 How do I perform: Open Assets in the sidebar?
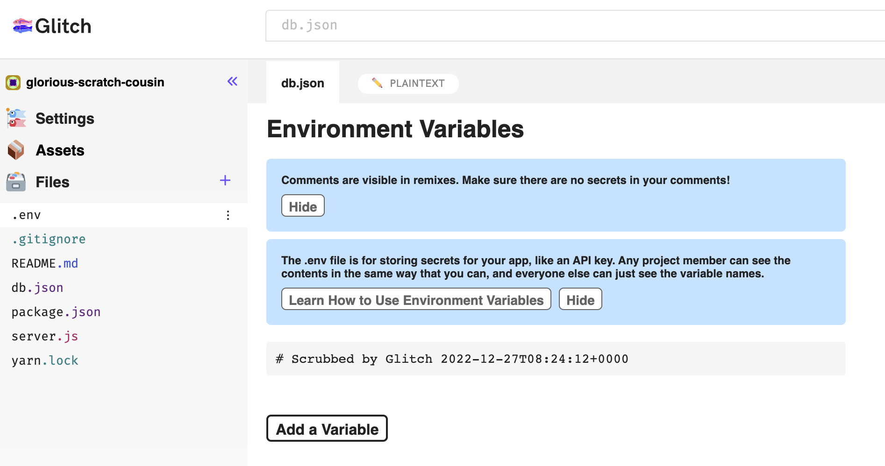tap(60, 150)
